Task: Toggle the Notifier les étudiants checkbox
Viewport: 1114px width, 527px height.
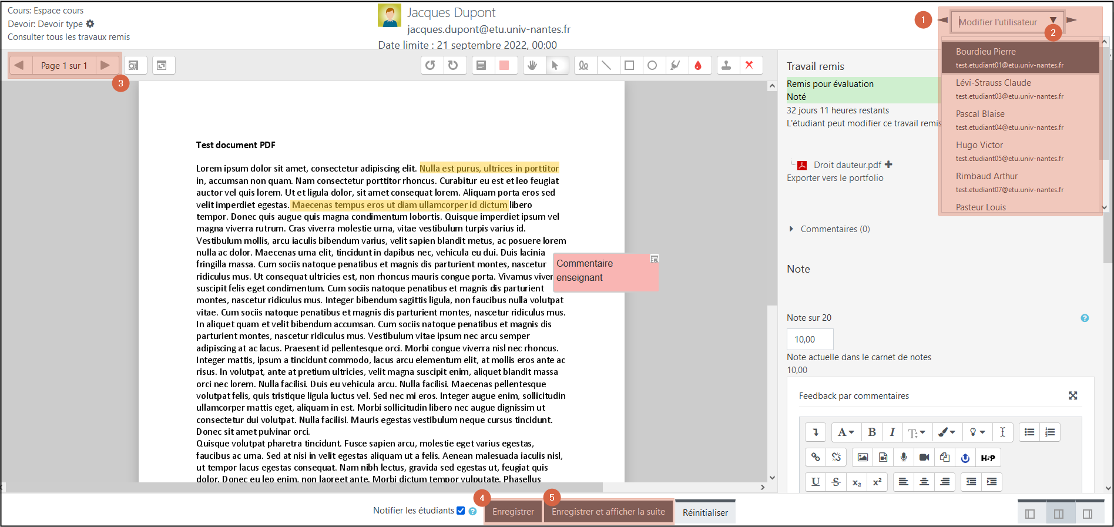Action: click(x=461, y=511)
